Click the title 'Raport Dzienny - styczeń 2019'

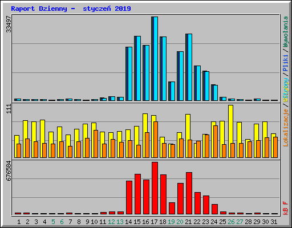click(x=71, y=9)
